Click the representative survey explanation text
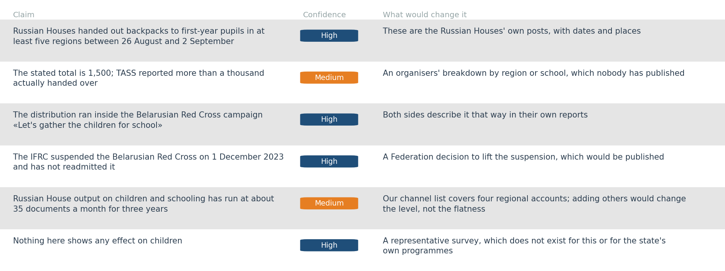The image size is (725, 271). [x=524, y=246]
